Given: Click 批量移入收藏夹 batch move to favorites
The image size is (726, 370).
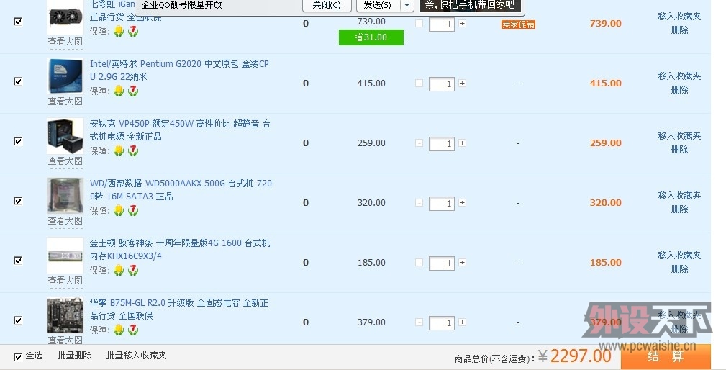Looking at the screenshot, I should [x=136, y=356].
